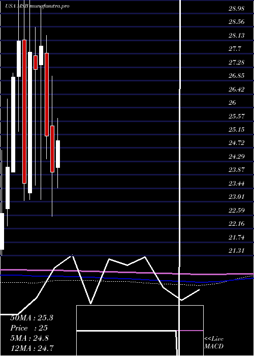Click the 26.85 price axis label
The height and width of the screenshot is (356, 254).
pos(236,76)
